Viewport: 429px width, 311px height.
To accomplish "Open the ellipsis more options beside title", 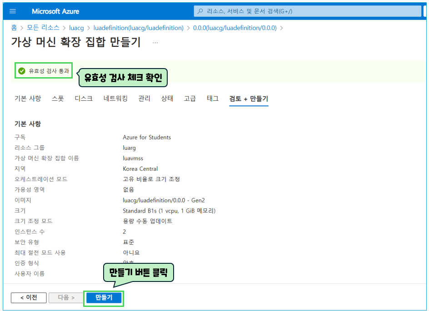I will point(155,43).
